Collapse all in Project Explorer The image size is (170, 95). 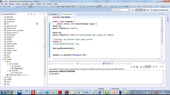pyautogui.click(x=28, y=14)
